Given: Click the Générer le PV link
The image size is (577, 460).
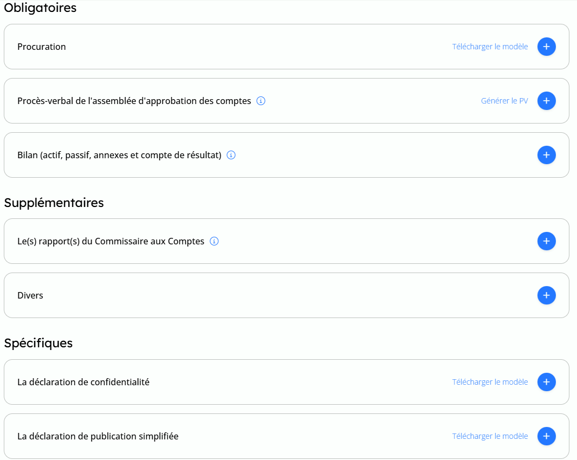Looking at the screenshot, I should point(504,101).
